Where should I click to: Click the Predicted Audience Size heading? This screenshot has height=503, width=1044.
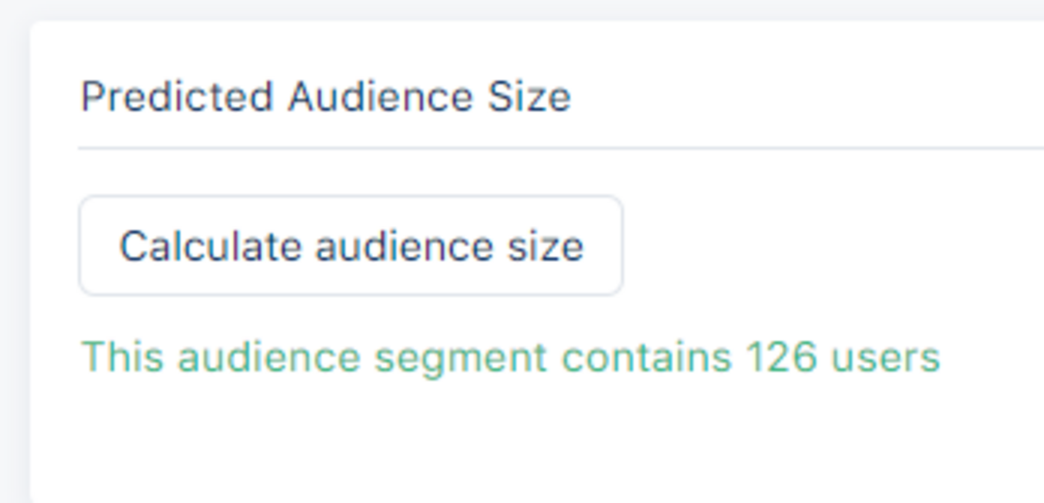[325, 97]
